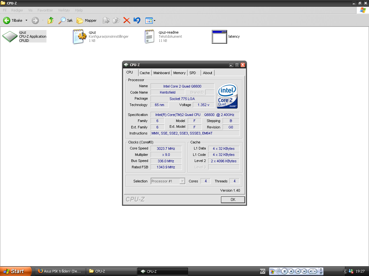Screen dimensions: 369x276
Task: Close the CPU-Z dialog window
Action: pyautogui.click(x=243, y=65)
